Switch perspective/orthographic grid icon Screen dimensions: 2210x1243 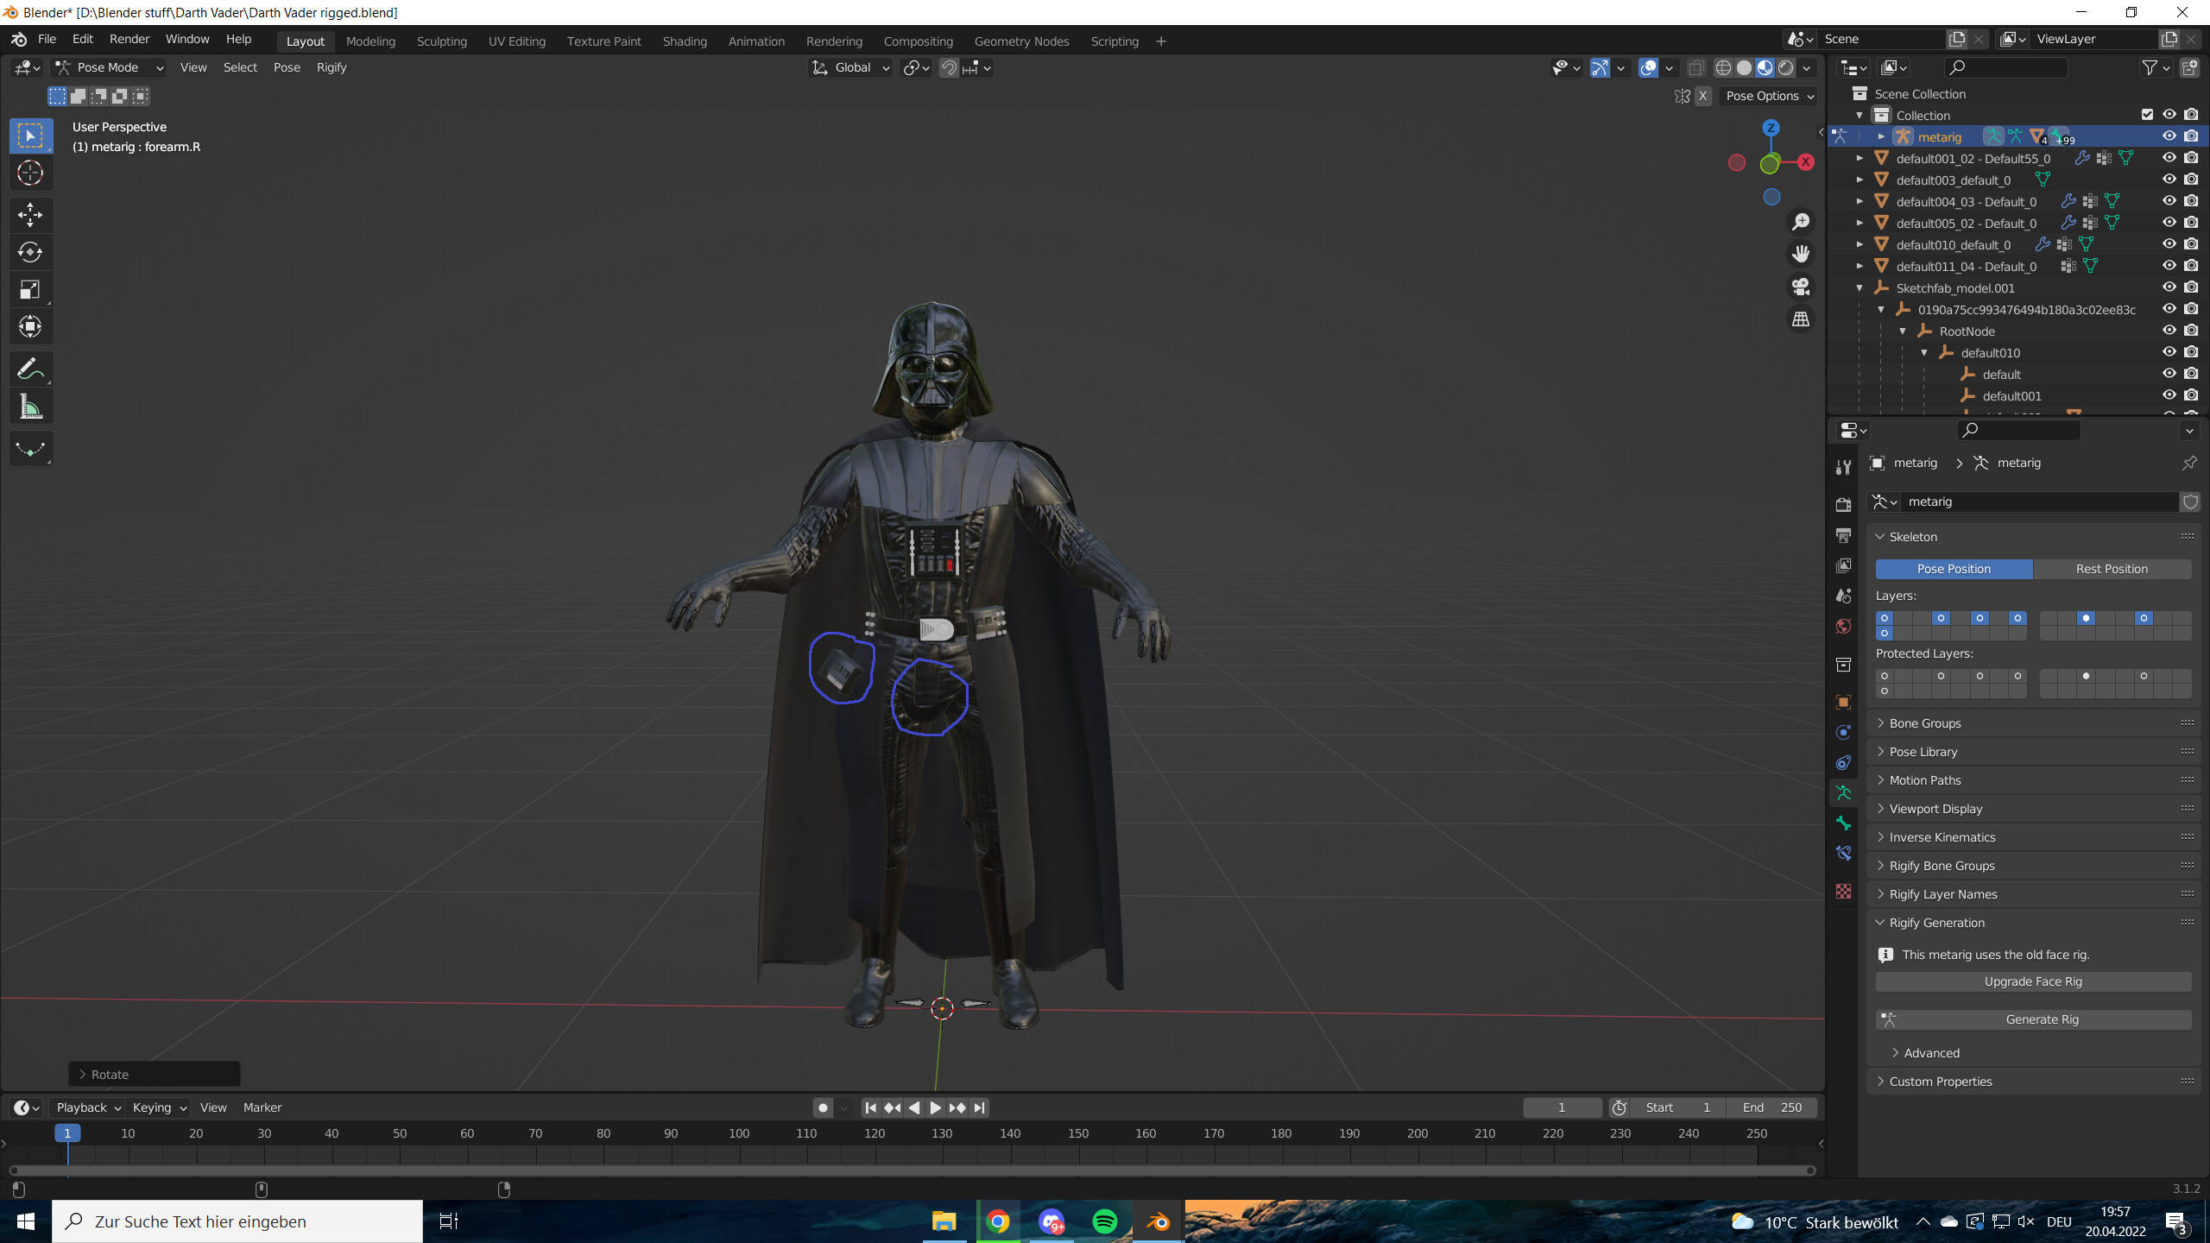pyautogui.click(x=1801, y=319)
